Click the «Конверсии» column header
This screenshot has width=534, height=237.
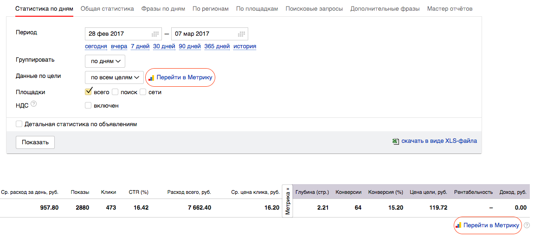point(348,192)
